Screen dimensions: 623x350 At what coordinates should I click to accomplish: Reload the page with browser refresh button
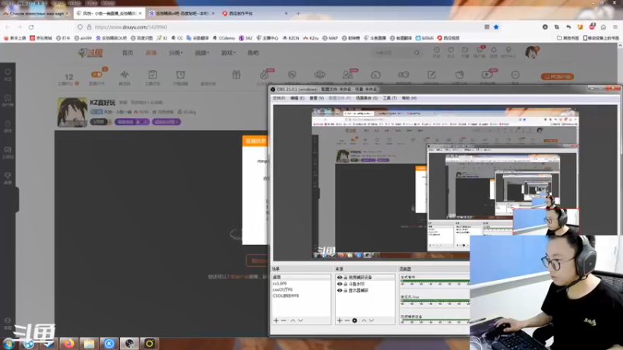click(31, 27)
